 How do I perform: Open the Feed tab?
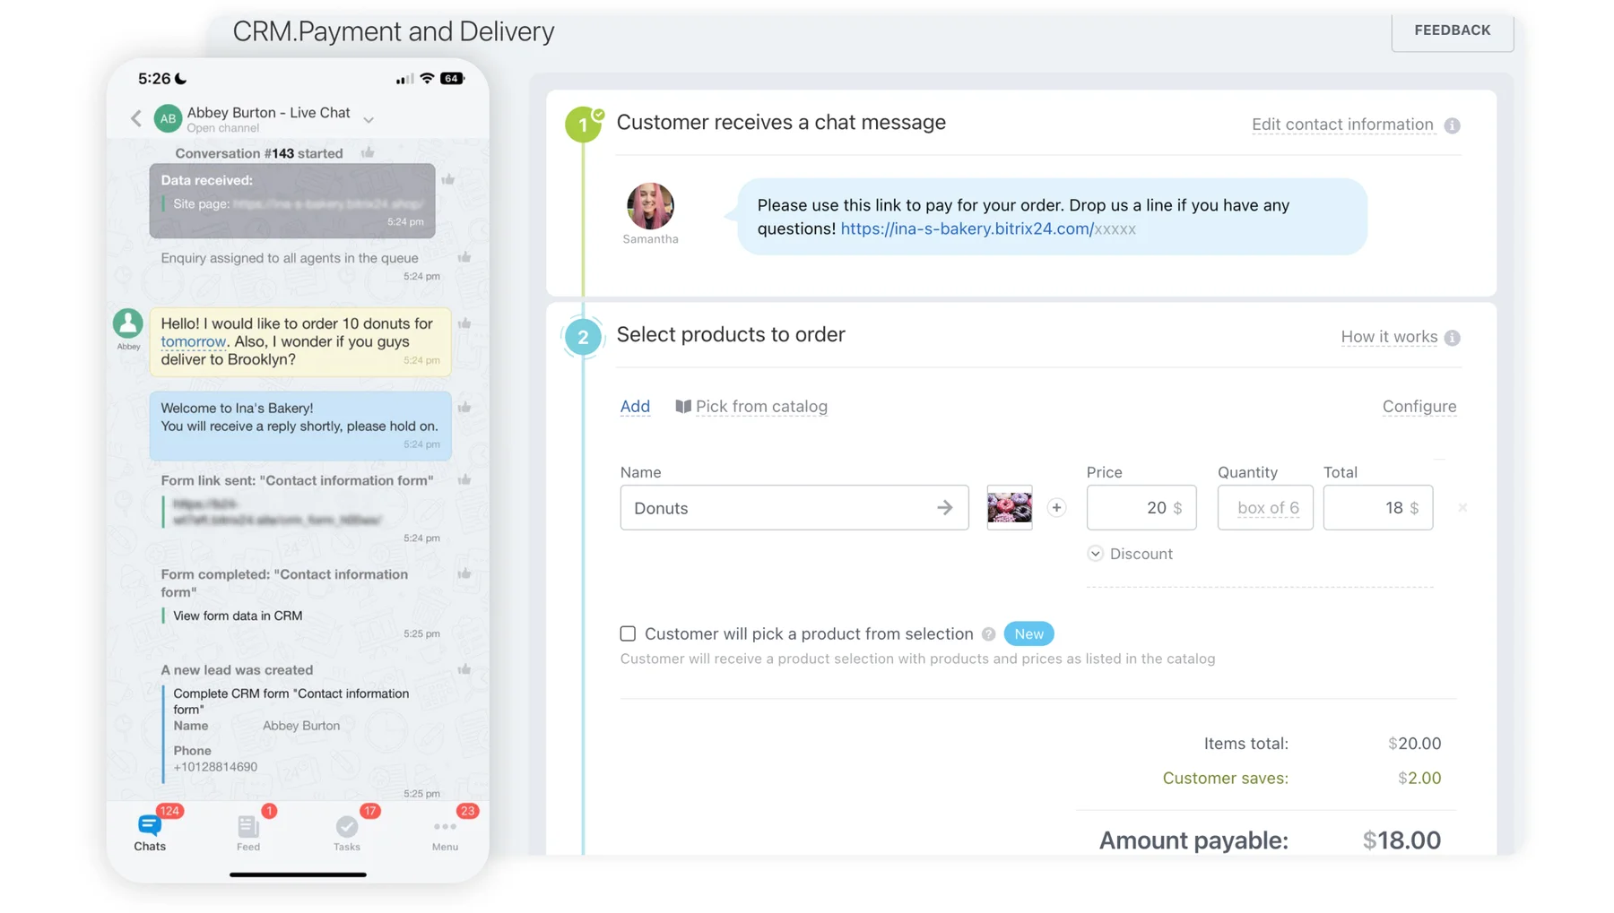coord(248,832)
